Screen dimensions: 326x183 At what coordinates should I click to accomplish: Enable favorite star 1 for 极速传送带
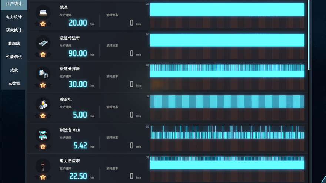(37, 54)
